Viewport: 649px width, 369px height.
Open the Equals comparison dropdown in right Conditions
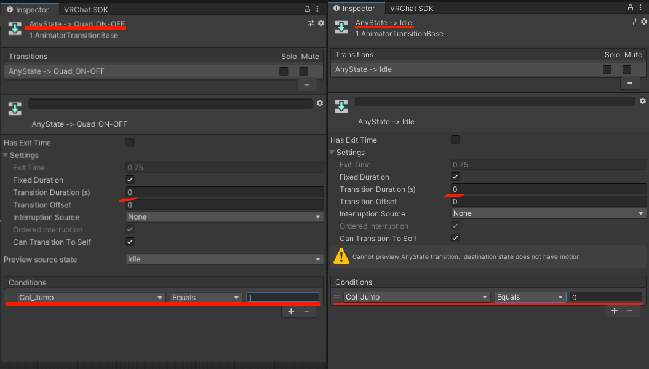[x=530, y=297]
